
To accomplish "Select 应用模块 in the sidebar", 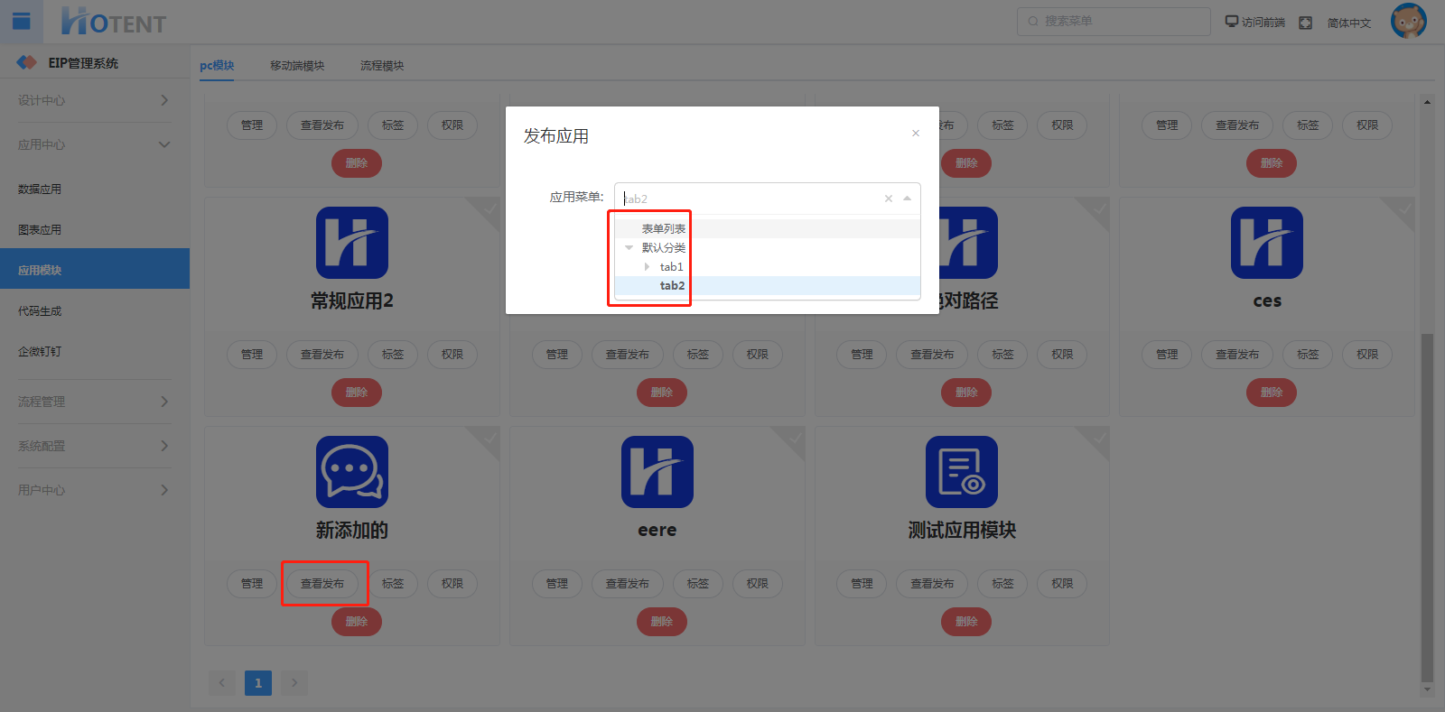I will tap(95, 269).
